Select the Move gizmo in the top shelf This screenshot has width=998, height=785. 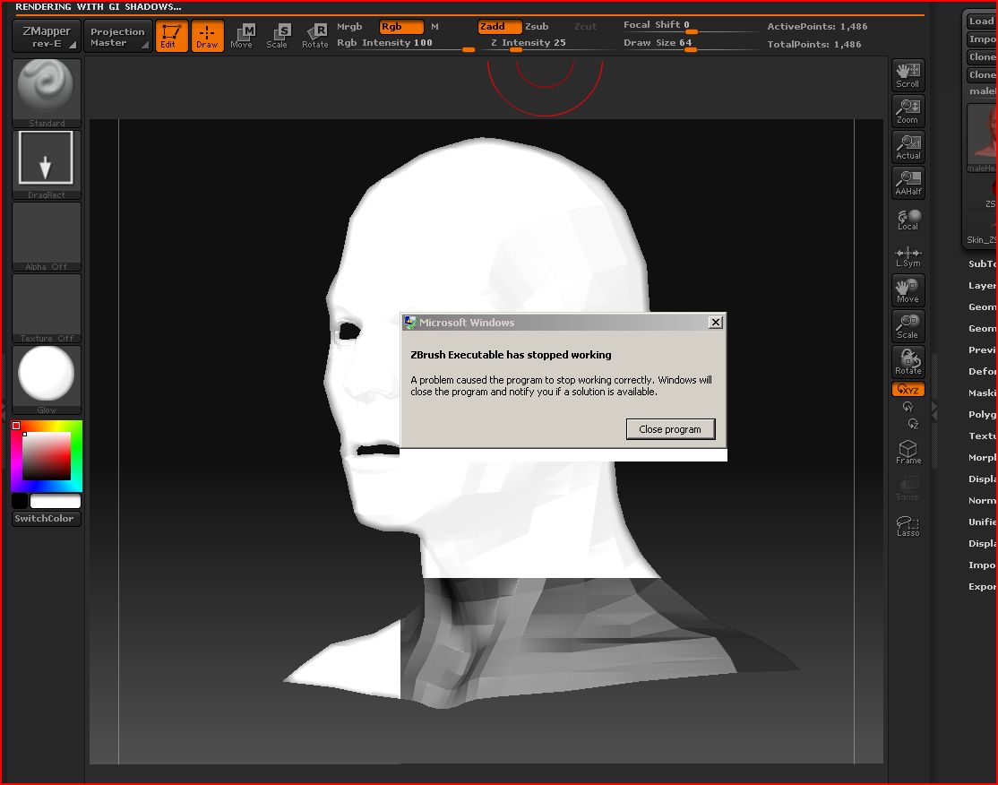click(243, 36)
